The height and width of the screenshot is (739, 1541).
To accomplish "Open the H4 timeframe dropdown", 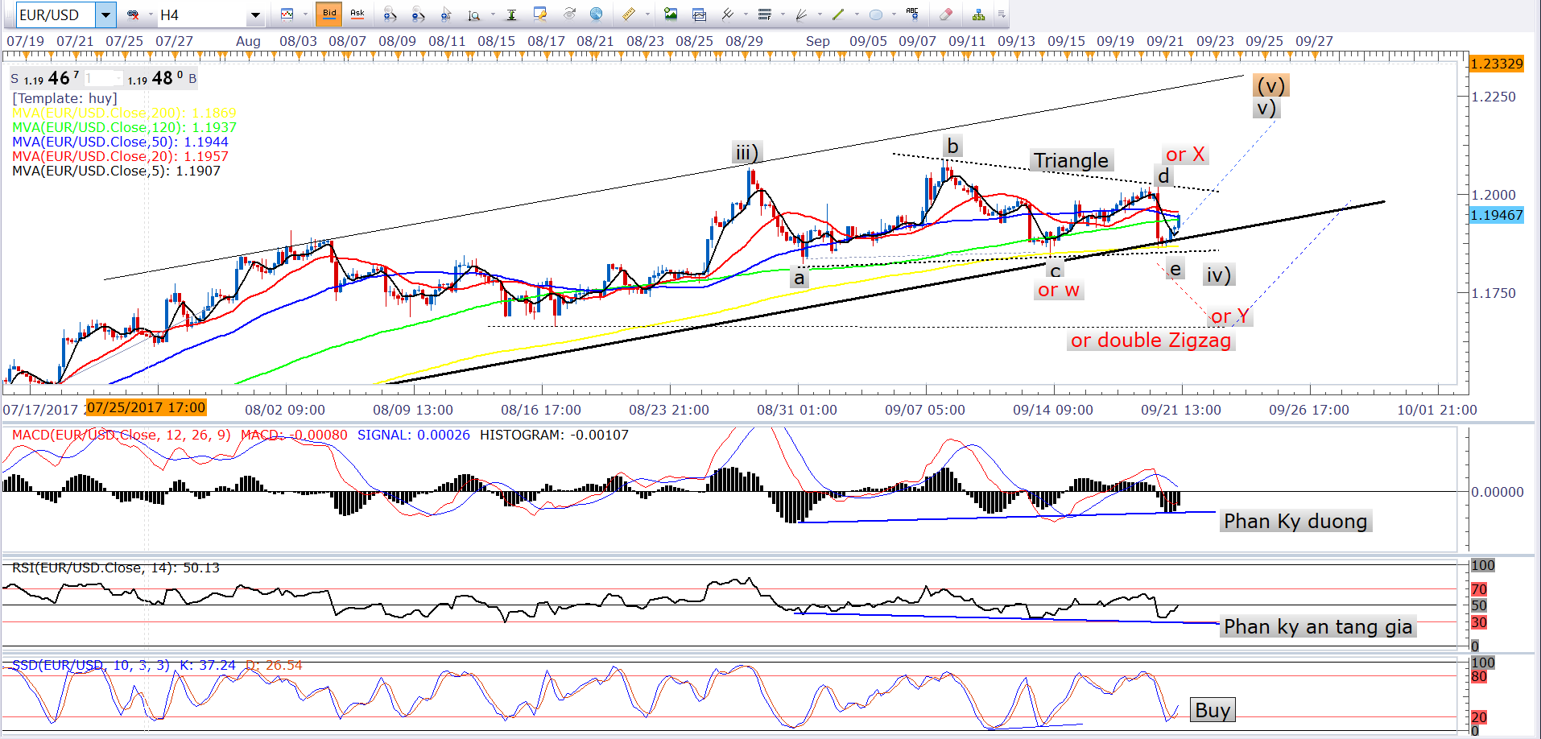I will click(255, 15).
